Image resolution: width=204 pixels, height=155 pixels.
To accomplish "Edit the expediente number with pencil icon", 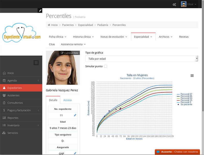I will (x=75, y=115).
